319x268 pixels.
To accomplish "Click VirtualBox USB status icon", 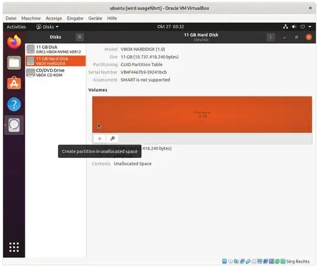I will pyautogui.click(x=248, y=261).
